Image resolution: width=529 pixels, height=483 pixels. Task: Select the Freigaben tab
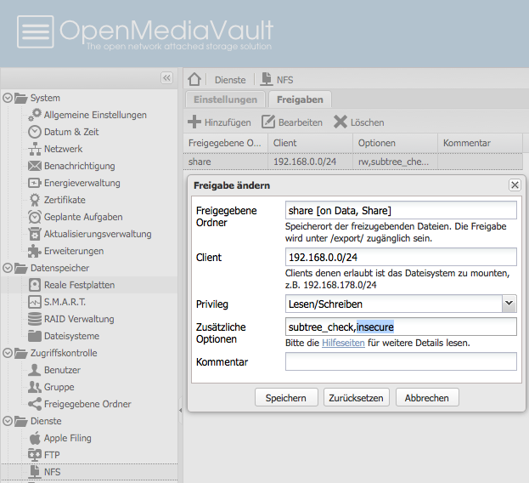(x=300, y=99)
